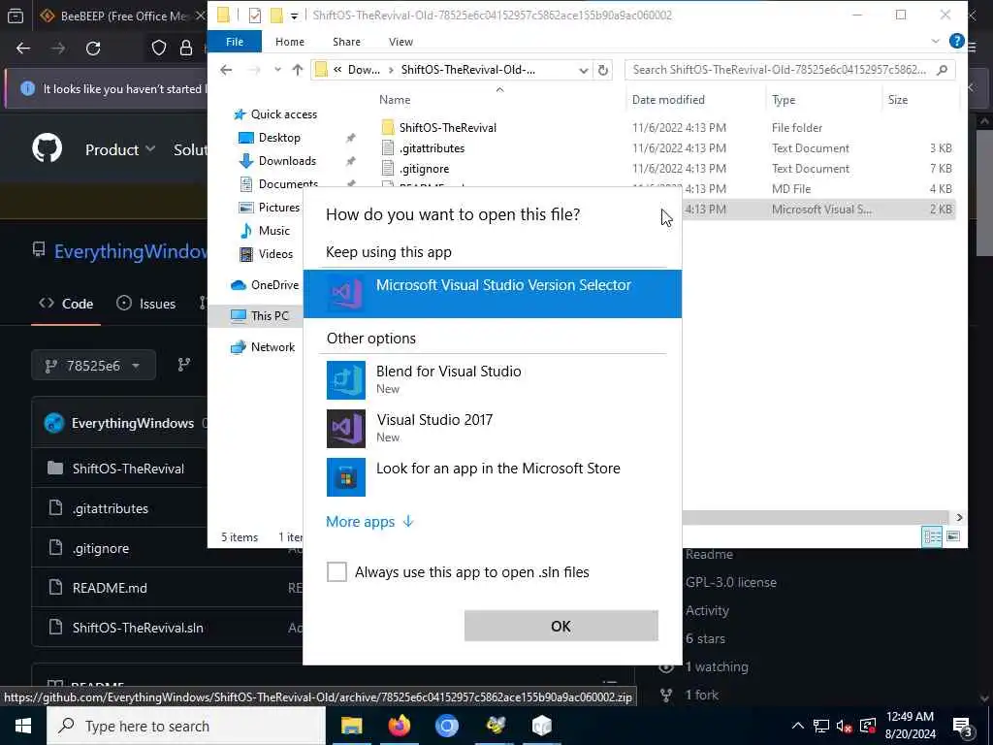Select Network in the navigation pane
The height and width of the screenshot is (745, 993).
tap(272, 347)
